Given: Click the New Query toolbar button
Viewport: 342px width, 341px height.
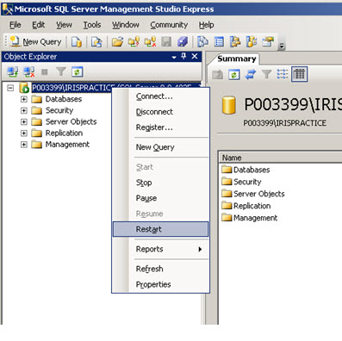Looking at the screenshot, I should 35,42.
